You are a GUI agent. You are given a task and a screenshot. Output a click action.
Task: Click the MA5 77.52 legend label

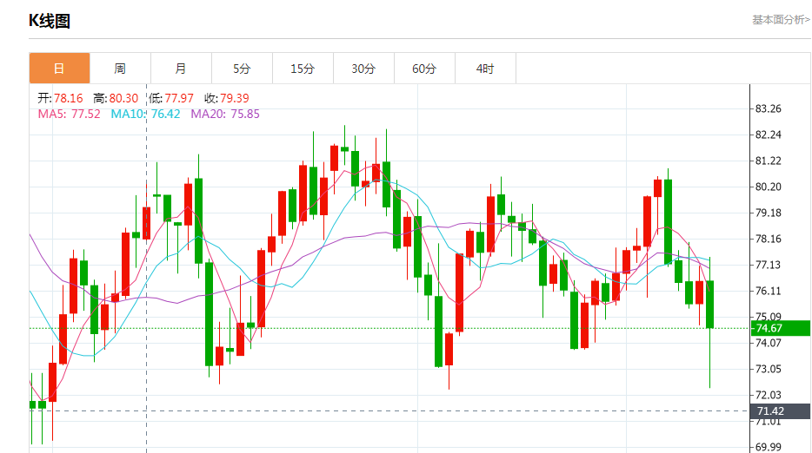tap(69, 114)
